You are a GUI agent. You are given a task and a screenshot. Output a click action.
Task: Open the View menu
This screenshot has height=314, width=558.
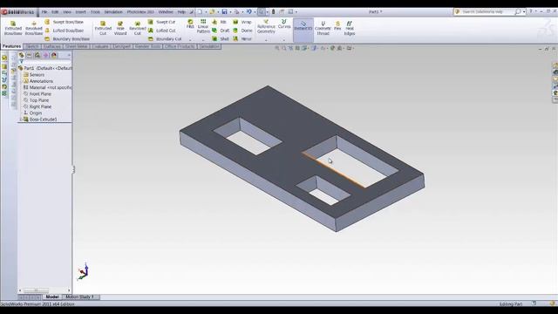(67, 12)
